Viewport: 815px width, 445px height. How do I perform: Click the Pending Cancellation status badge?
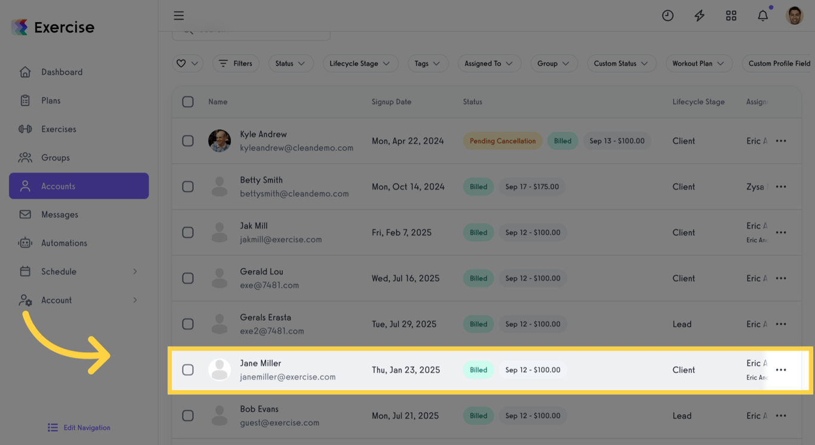point(502,141)
